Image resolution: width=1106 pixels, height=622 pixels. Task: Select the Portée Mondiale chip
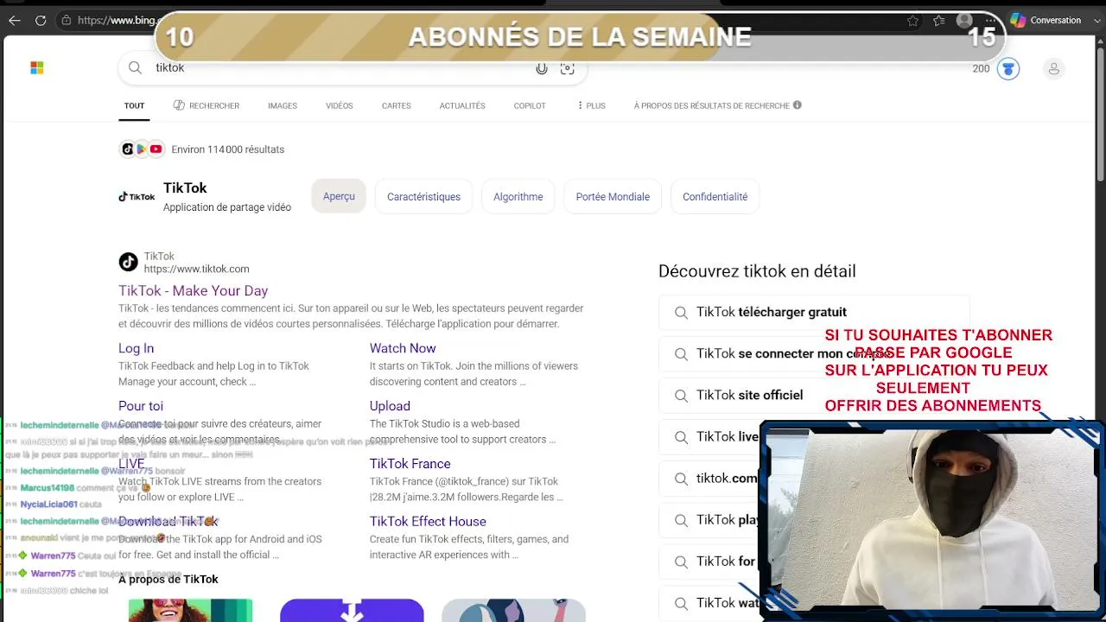(613, 196)
